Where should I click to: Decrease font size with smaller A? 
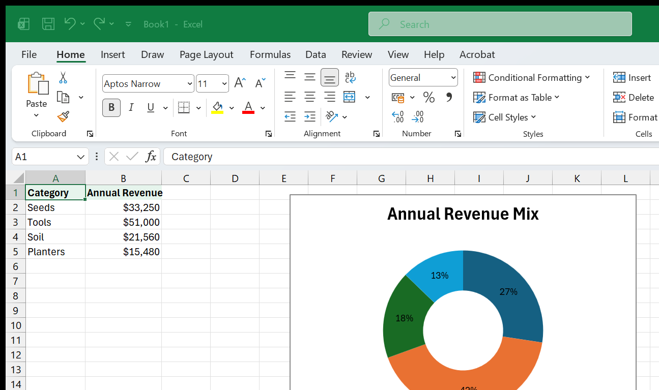point(260,83)
